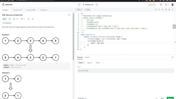Click the solved checkmark icon
Image resolution: width=176 pixels, height=99 pixels.
[x=10, y=19]
